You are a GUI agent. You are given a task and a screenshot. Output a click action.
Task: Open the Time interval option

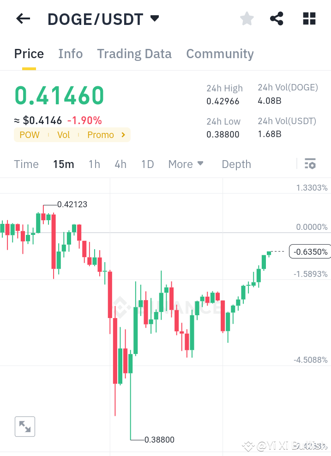pyautogui.click(x=26, y=164)
